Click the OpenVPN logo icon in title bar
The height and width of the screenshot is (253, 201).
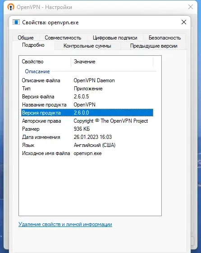pos(11,7)
